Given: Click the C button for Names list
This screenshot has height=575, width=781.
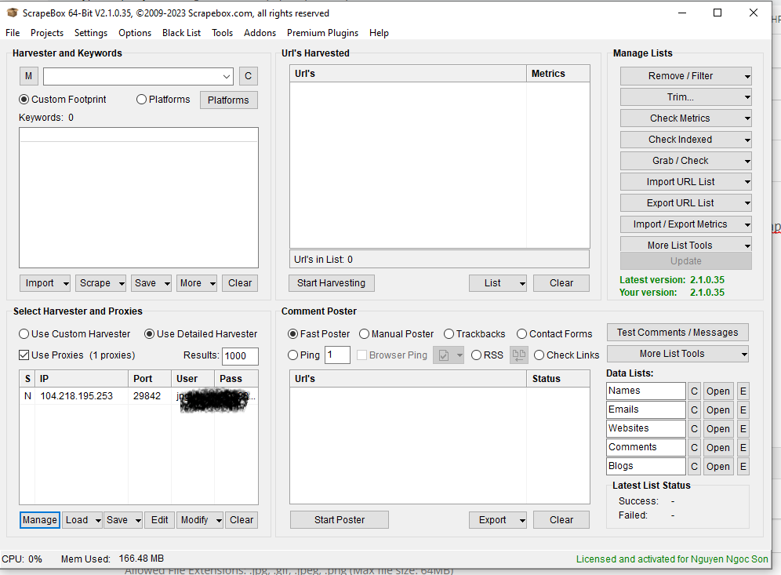Looking at the screenshot, I should point(694,391).
